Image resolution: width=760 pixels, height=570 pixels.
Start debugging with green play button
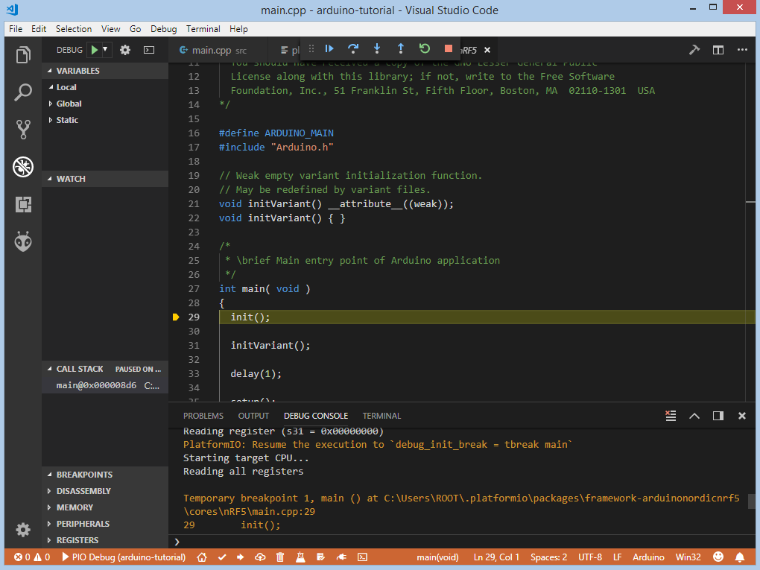tap(95, 50)
